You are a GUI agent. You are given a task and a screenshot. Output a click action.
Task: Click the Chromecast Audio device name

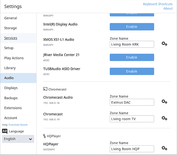58,98
